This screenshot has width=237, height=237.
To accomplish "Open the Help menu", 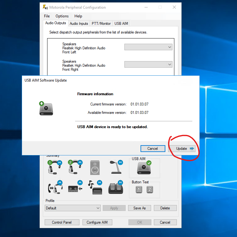I will tap(78, 16).
